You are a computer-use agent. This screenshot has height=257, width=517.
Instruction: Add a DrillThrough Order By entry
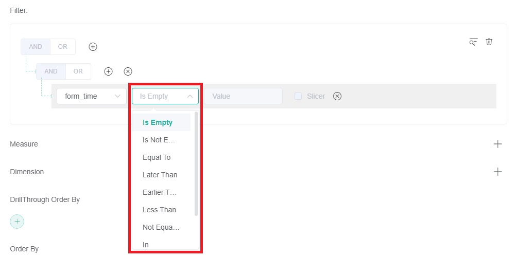pos(17,221)
